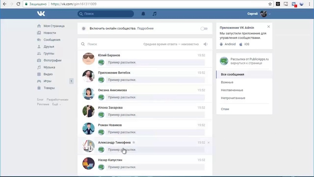
Task: Open Сообщения in left sidebar
Action: (x=52, y=40)
